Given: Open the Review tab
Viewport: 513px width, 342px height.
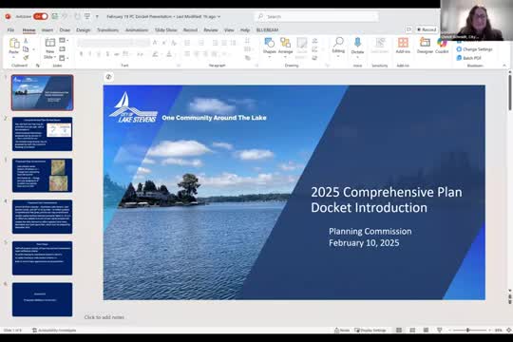Looking at the screenshot, I should pos(210,30).
